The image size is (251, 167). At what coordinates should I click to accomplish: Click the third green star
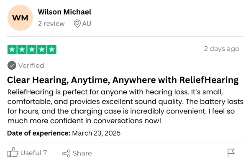click(x=32, y=49)
